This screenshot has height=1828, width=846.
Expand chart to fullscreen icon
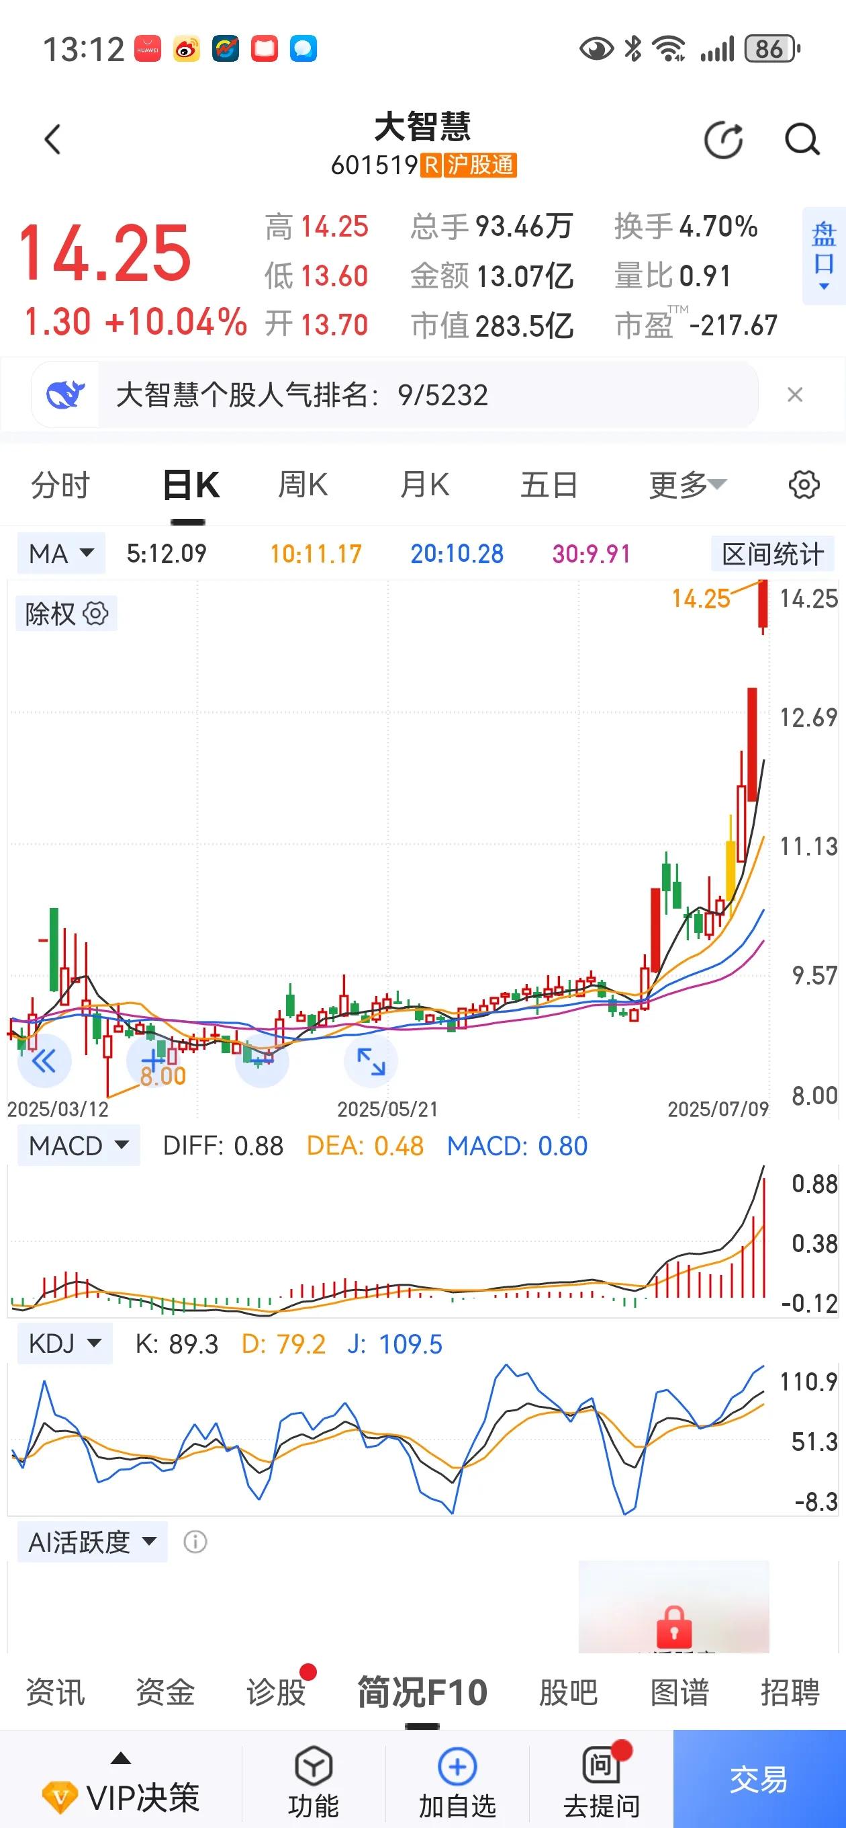point(371,1061)
